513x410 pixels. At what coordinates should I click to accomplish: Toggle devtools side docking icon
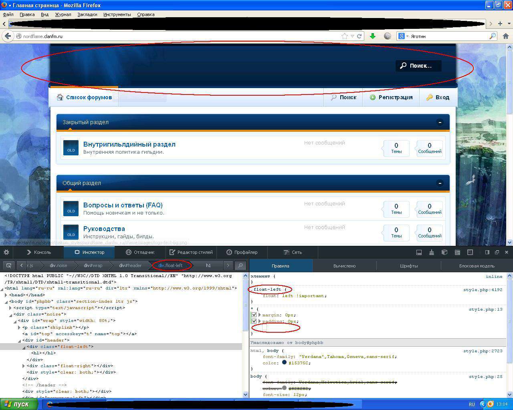[487, 252]
